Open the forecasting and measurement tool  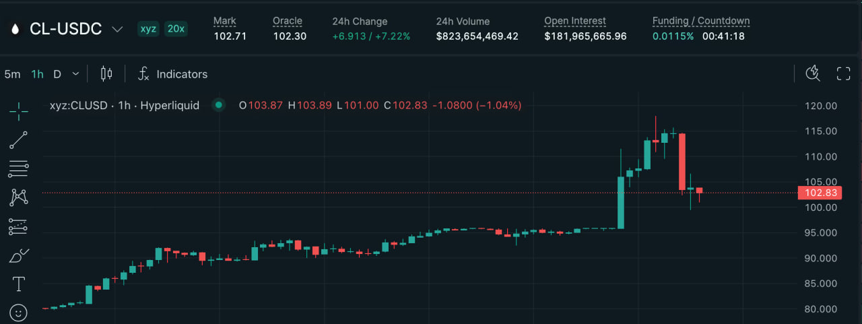19,227
